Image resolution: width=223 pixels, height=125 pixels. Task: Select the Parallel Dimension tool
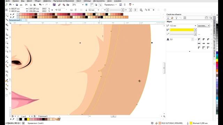7,61
